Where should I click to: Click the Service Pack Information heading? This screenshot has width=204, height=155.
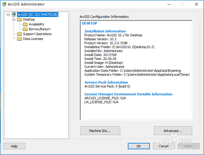(106, 82)
